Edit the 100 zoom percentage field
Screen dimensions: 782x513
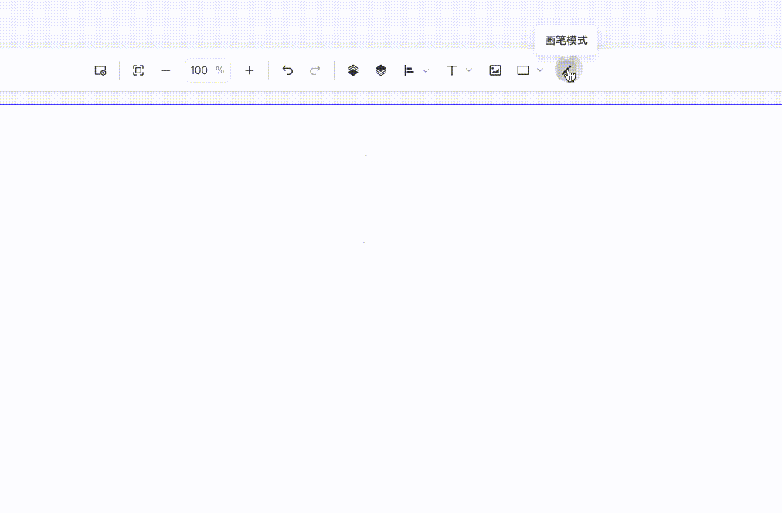(x=207, y=70)
